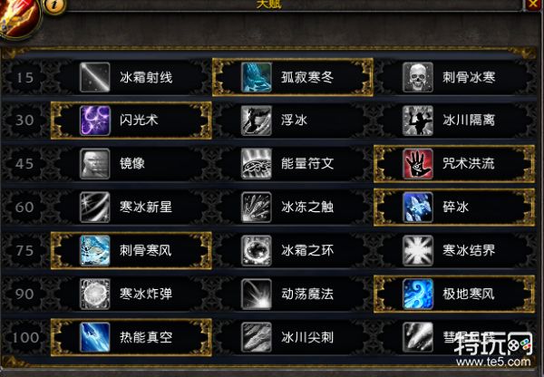Image resolution: width=544 pixels, height=377 pixels.
Task: Open the info button beside the portrait
Action: coord(54,6)
